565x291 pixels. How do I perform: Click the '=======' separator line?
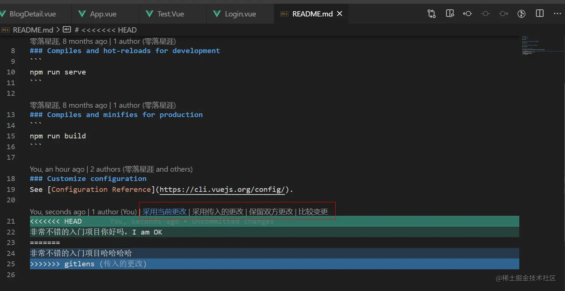[x=45, y=243]
